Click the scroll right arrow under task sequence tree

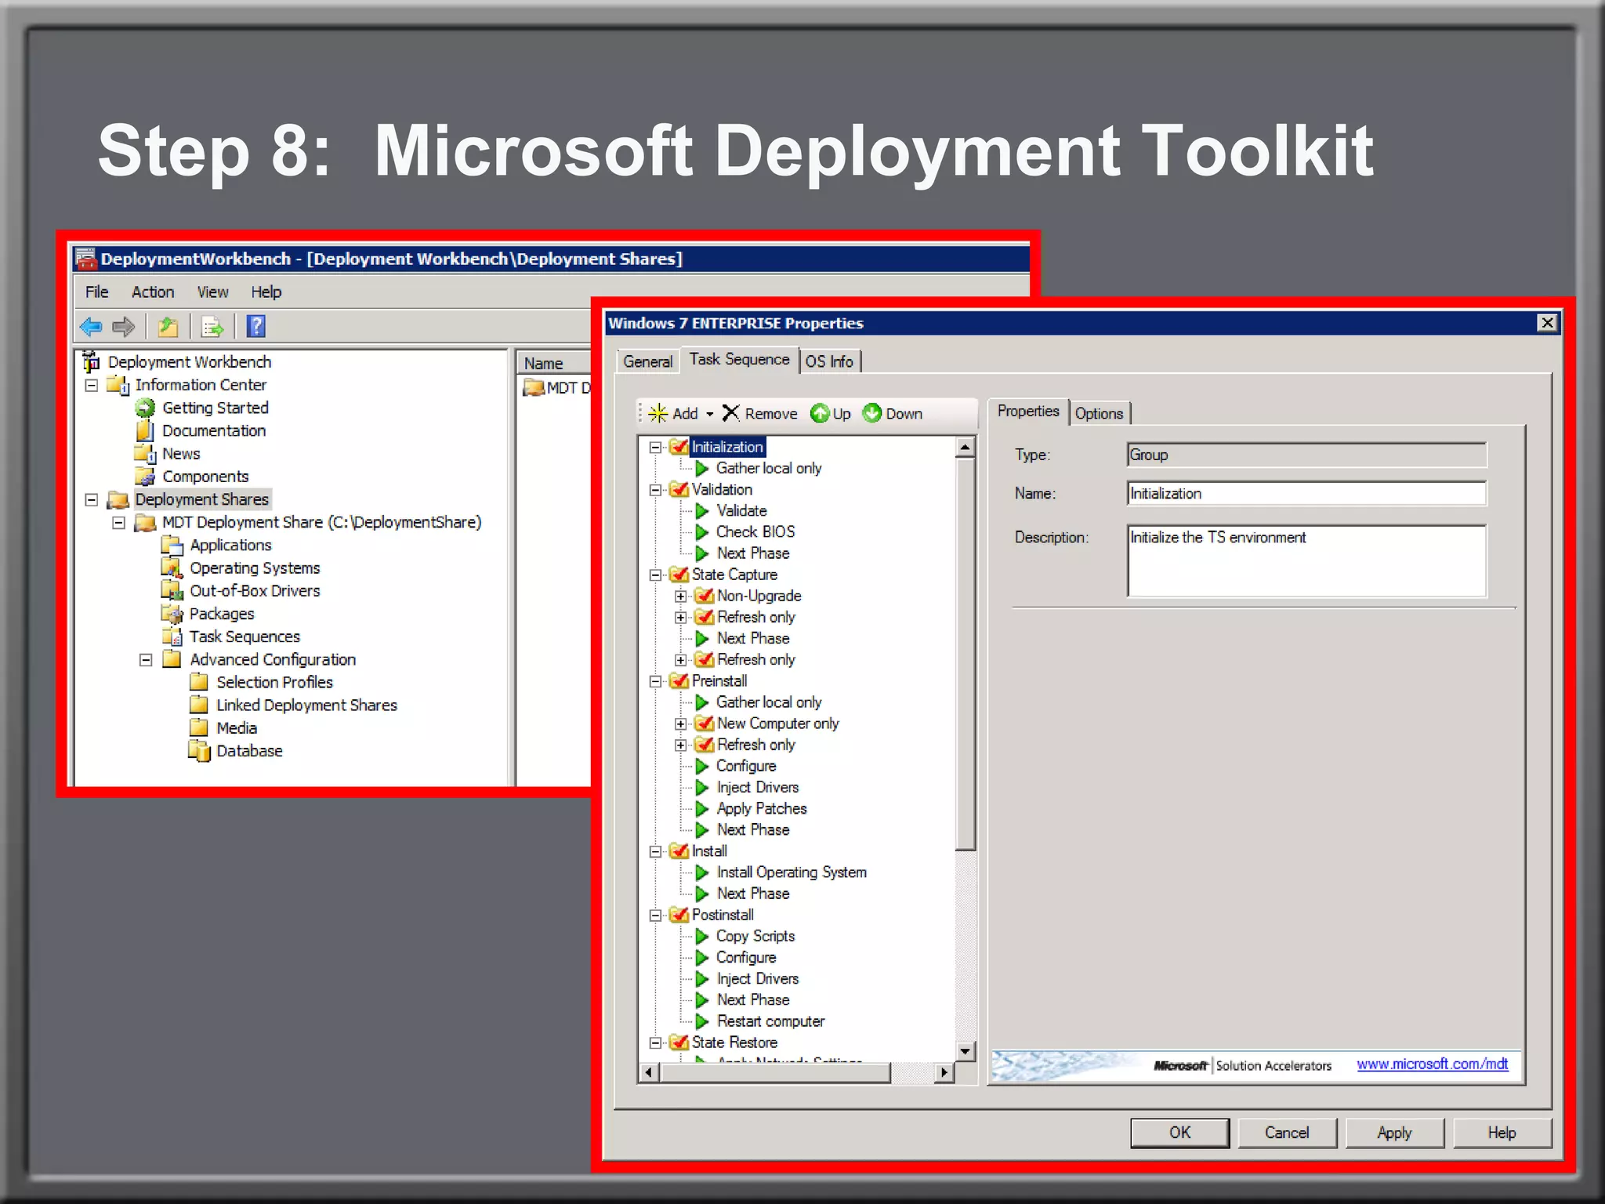[945, 1072]
